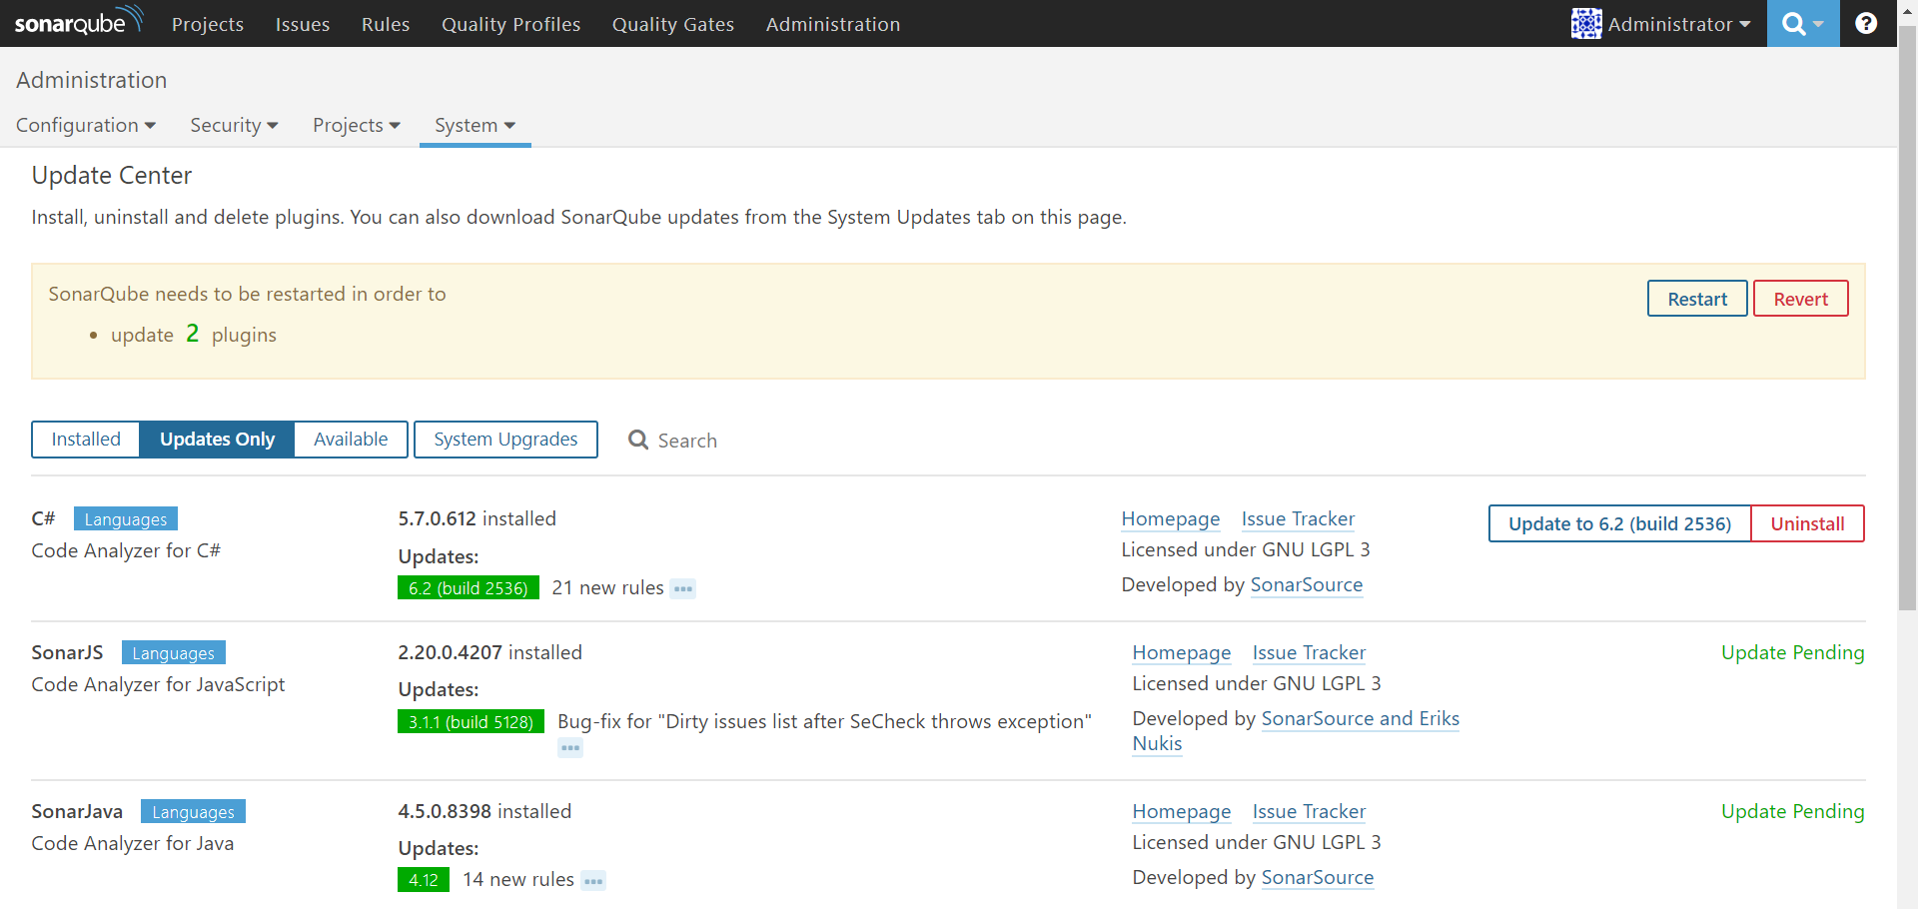The height and width of the screenshot is (909, 1918).
Task: Select the Available filter
Action: [351, 440]
